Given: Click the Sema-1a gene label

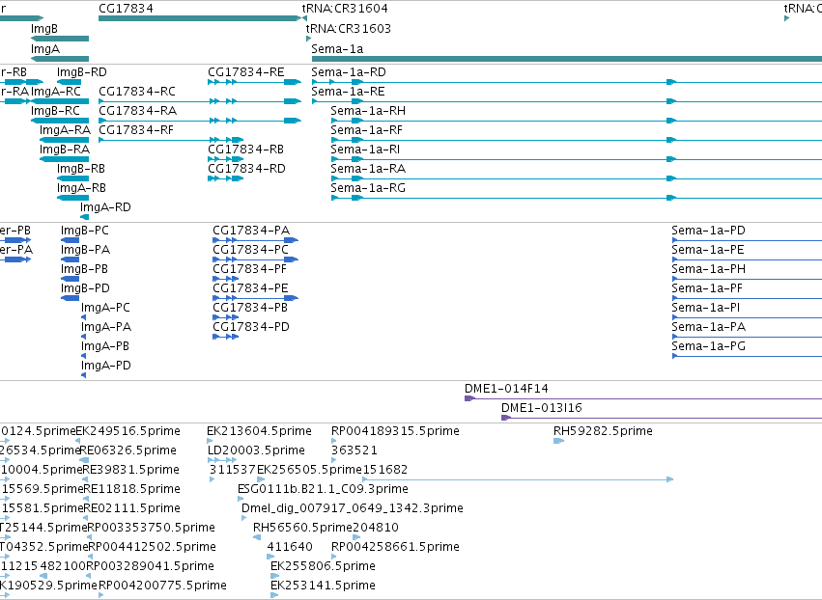Looking at the screenshot, I should [x=337, y=48].
